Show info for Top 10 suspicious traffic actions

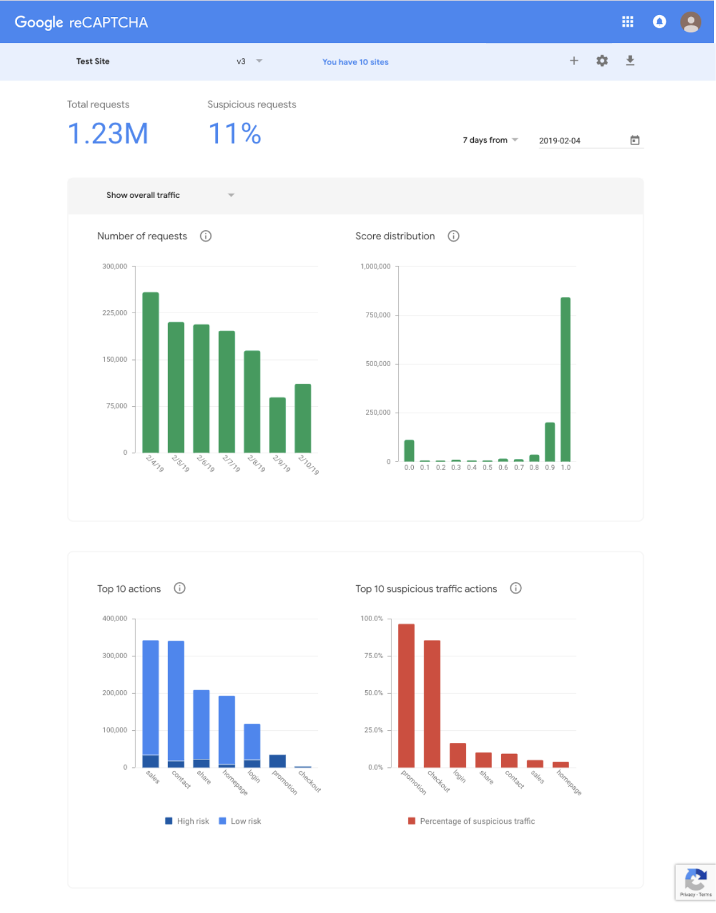(x=516, y=588)
